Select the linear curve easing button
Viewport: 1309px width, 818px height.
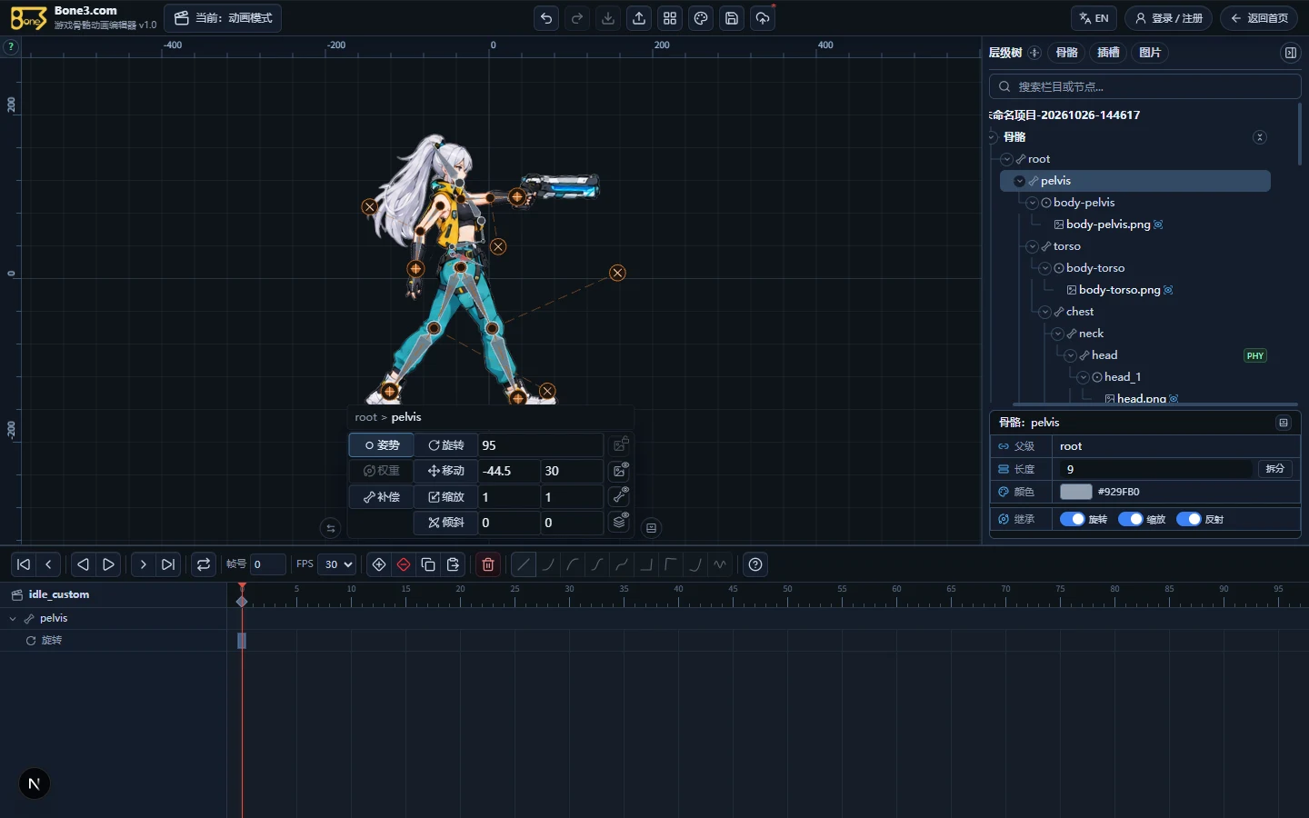click(x=524, y=564)
